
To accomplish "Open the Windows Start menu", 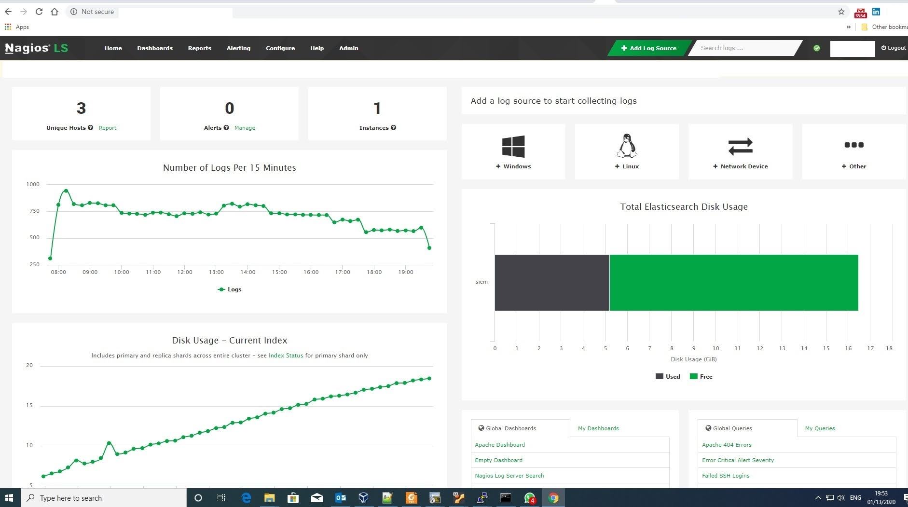I will coord(10,498).
